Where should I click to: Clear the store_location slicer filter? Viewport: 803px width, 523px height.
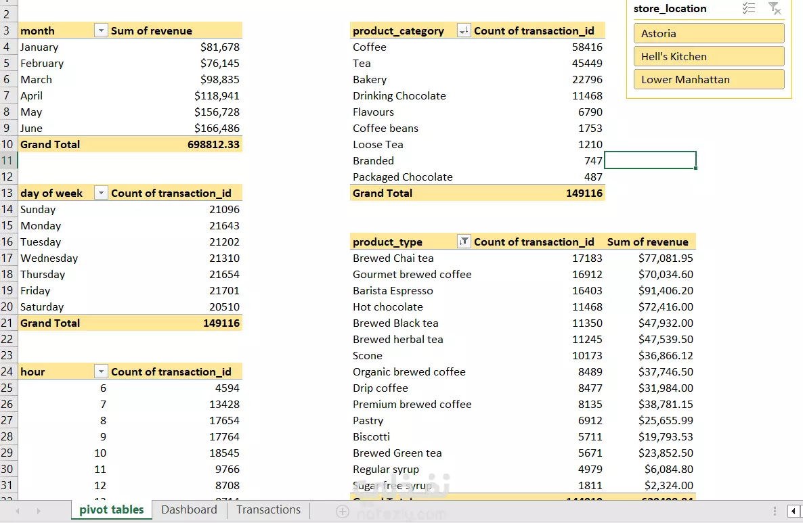tap(775, 9)
